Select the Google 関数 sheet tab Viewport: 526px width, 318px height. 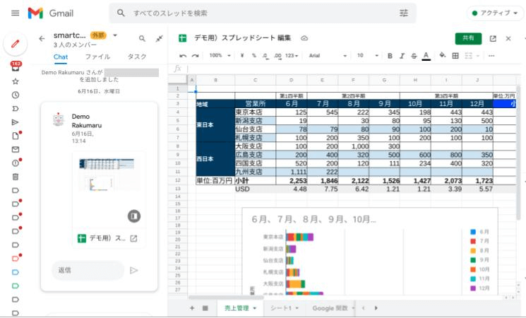point(330,308)
